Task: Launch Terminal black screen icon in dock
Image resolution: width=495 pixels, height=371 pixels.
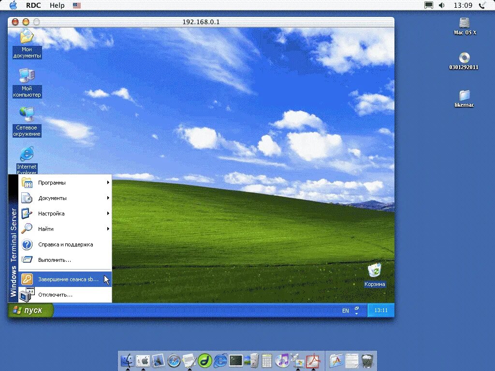Action: click(x=235, y=360)
